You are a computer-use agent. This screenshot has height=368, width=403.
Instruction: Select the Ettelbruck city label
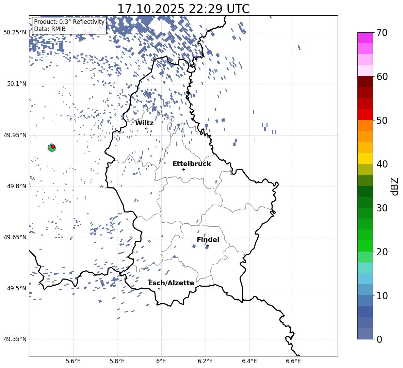(x=192, y=164)
